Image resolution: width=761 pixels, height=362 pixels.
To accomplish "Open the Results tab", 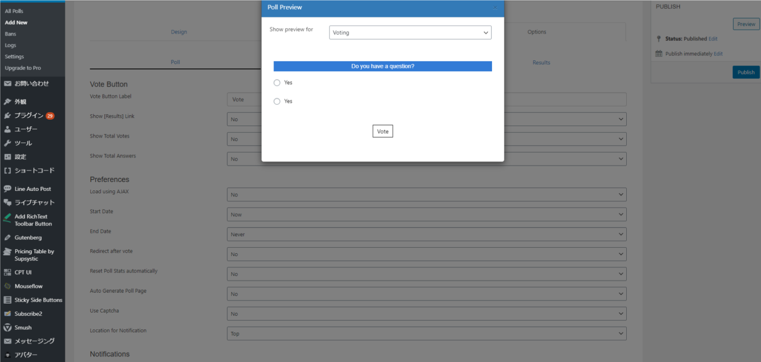I will (541, 63).
